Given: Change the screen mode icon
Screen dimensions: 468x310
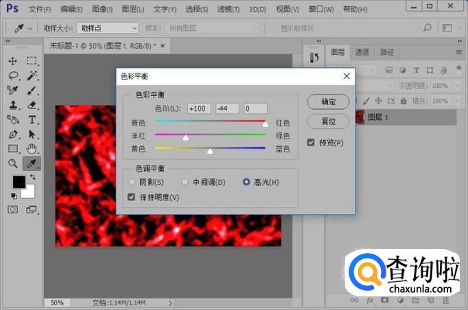Looking at the screenshot, I should pyautogui.click(x=32, y=209).
